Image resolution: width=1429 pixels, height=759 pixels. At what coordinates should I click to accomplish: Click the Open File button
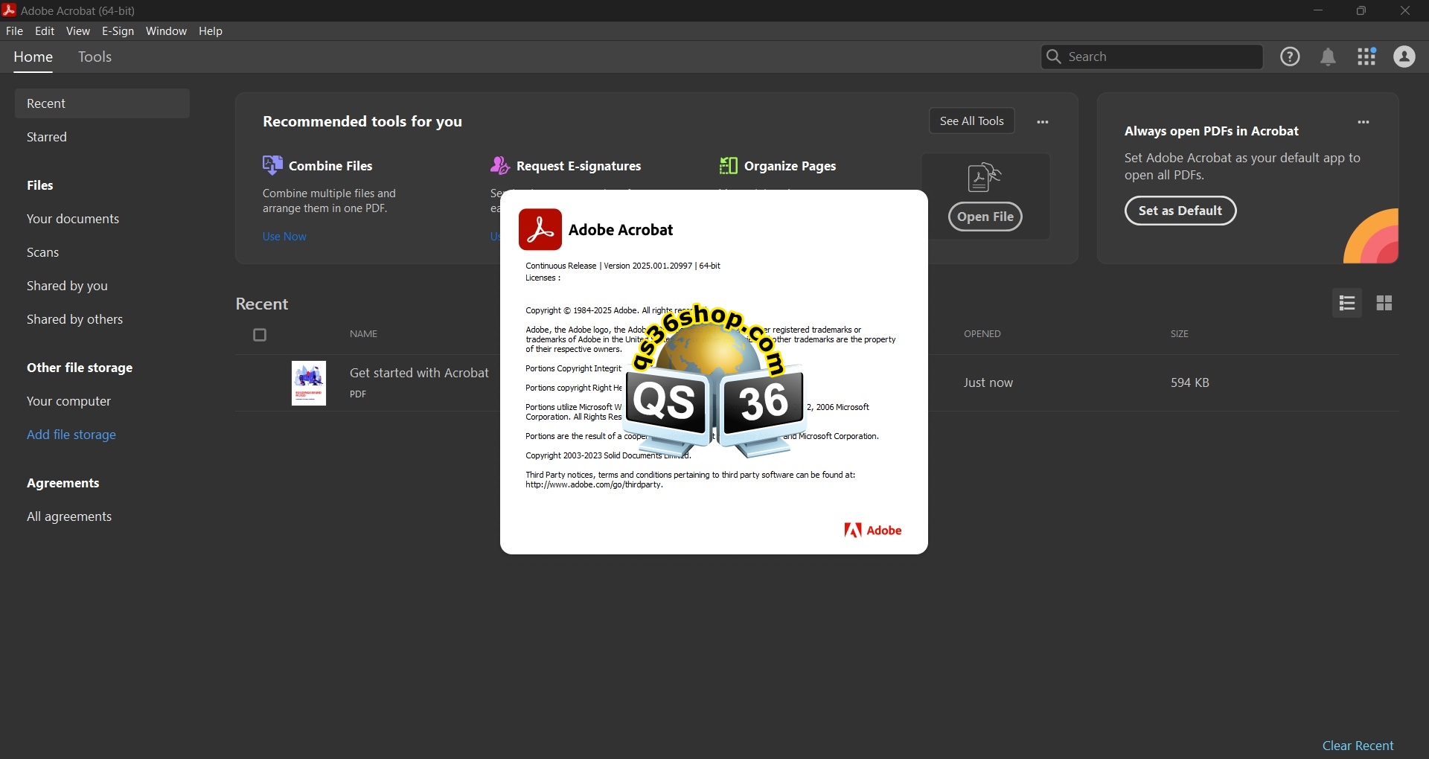coord(985,217)
